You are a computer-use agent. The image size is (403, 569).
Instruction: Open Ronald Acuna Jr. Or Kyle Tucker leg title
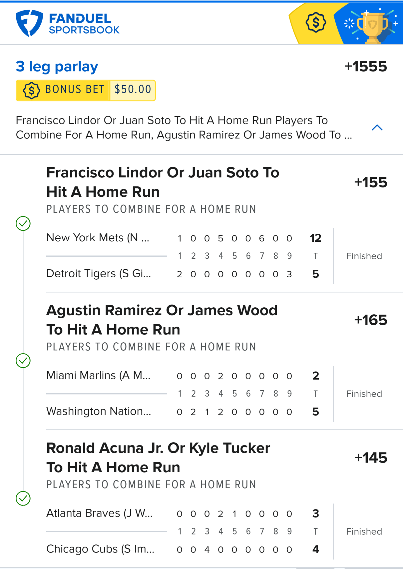[158, 457]
